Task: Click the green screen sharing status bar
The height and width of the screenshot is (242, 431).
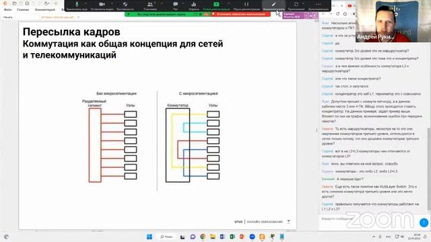Action: [x=168, y=14]
